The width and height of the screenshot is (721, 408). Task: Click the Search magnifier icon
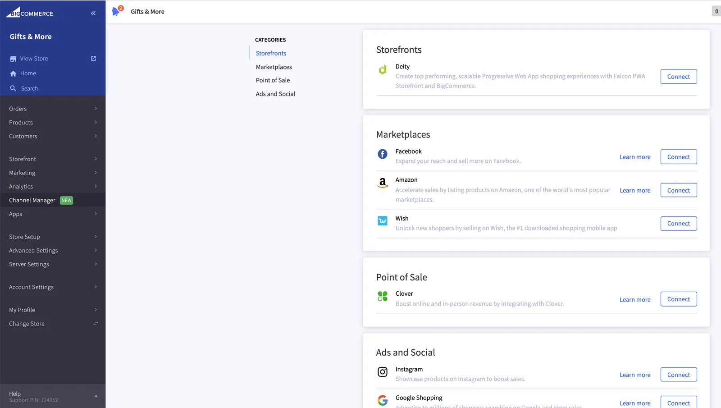point(13,88)
